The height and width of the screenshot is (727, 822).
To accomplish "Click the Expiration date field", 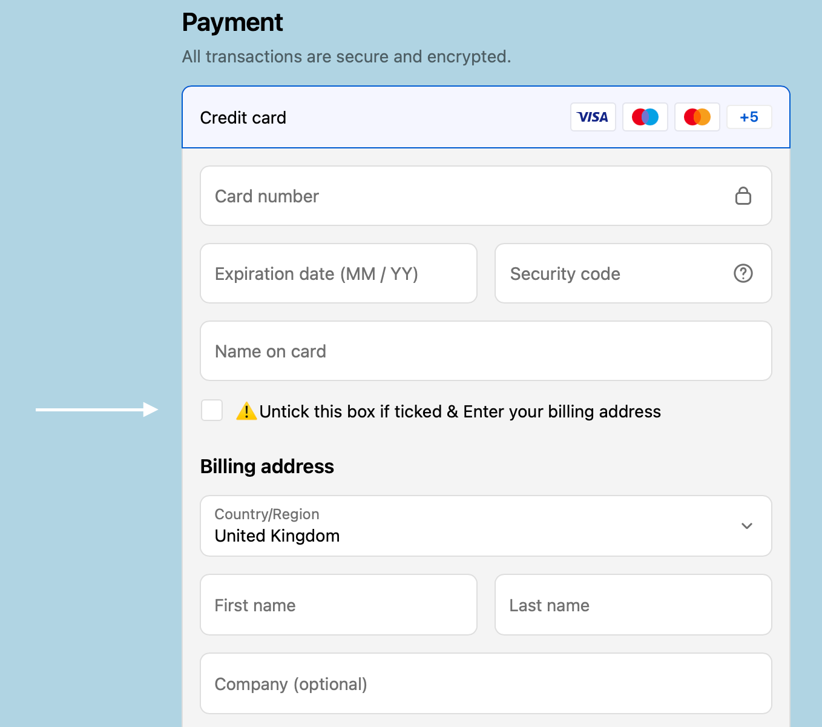I will [338, 273].
